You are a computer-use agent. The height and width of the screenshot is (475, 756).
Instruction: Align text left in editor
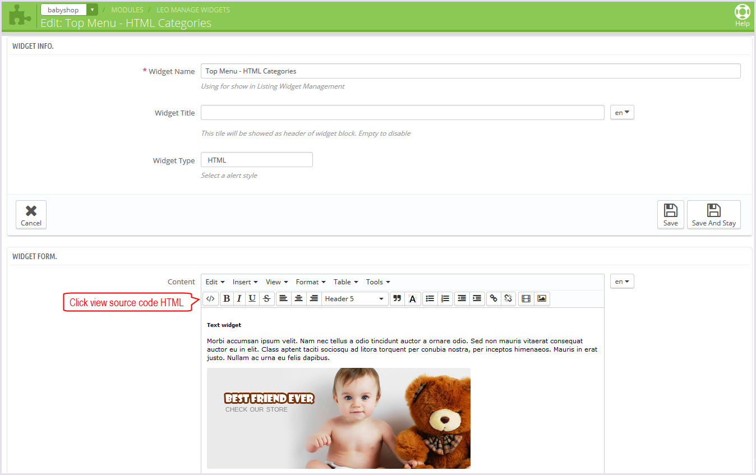pos(284,299)
